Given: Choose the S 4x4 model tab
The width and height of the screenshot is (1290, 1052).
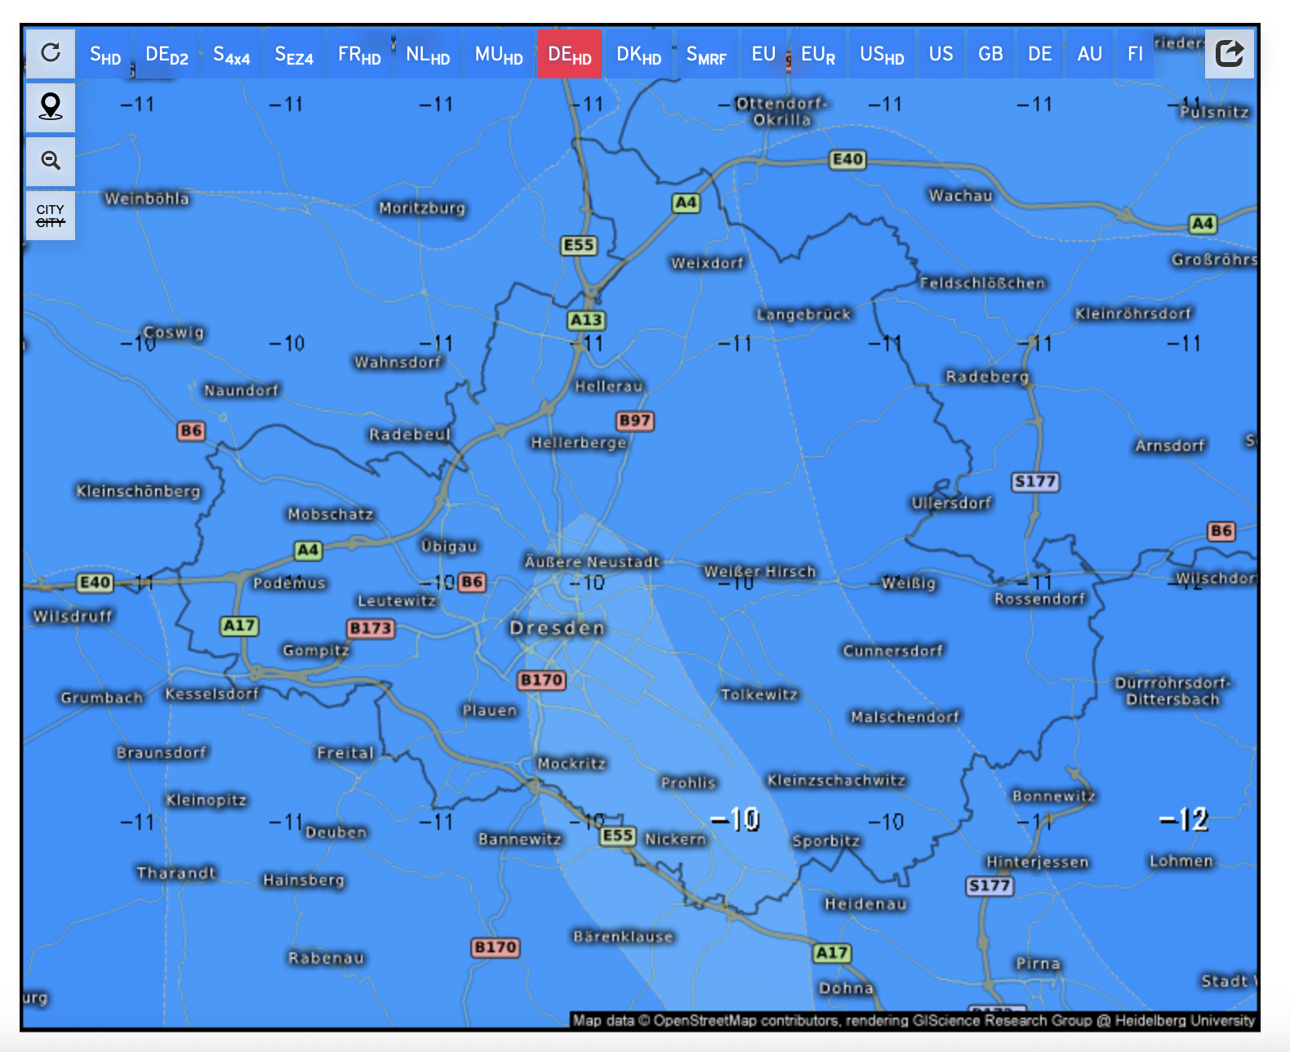Looking at the screenshot, I should (x=231, y=55).
